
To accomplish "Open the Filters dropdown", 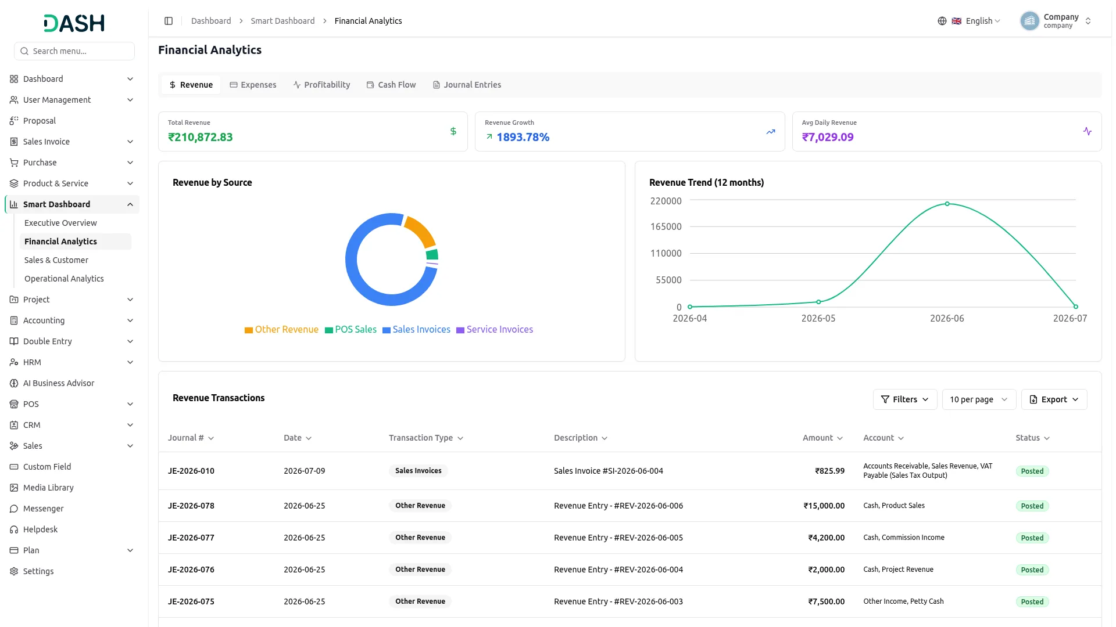I will coord(905,399).
